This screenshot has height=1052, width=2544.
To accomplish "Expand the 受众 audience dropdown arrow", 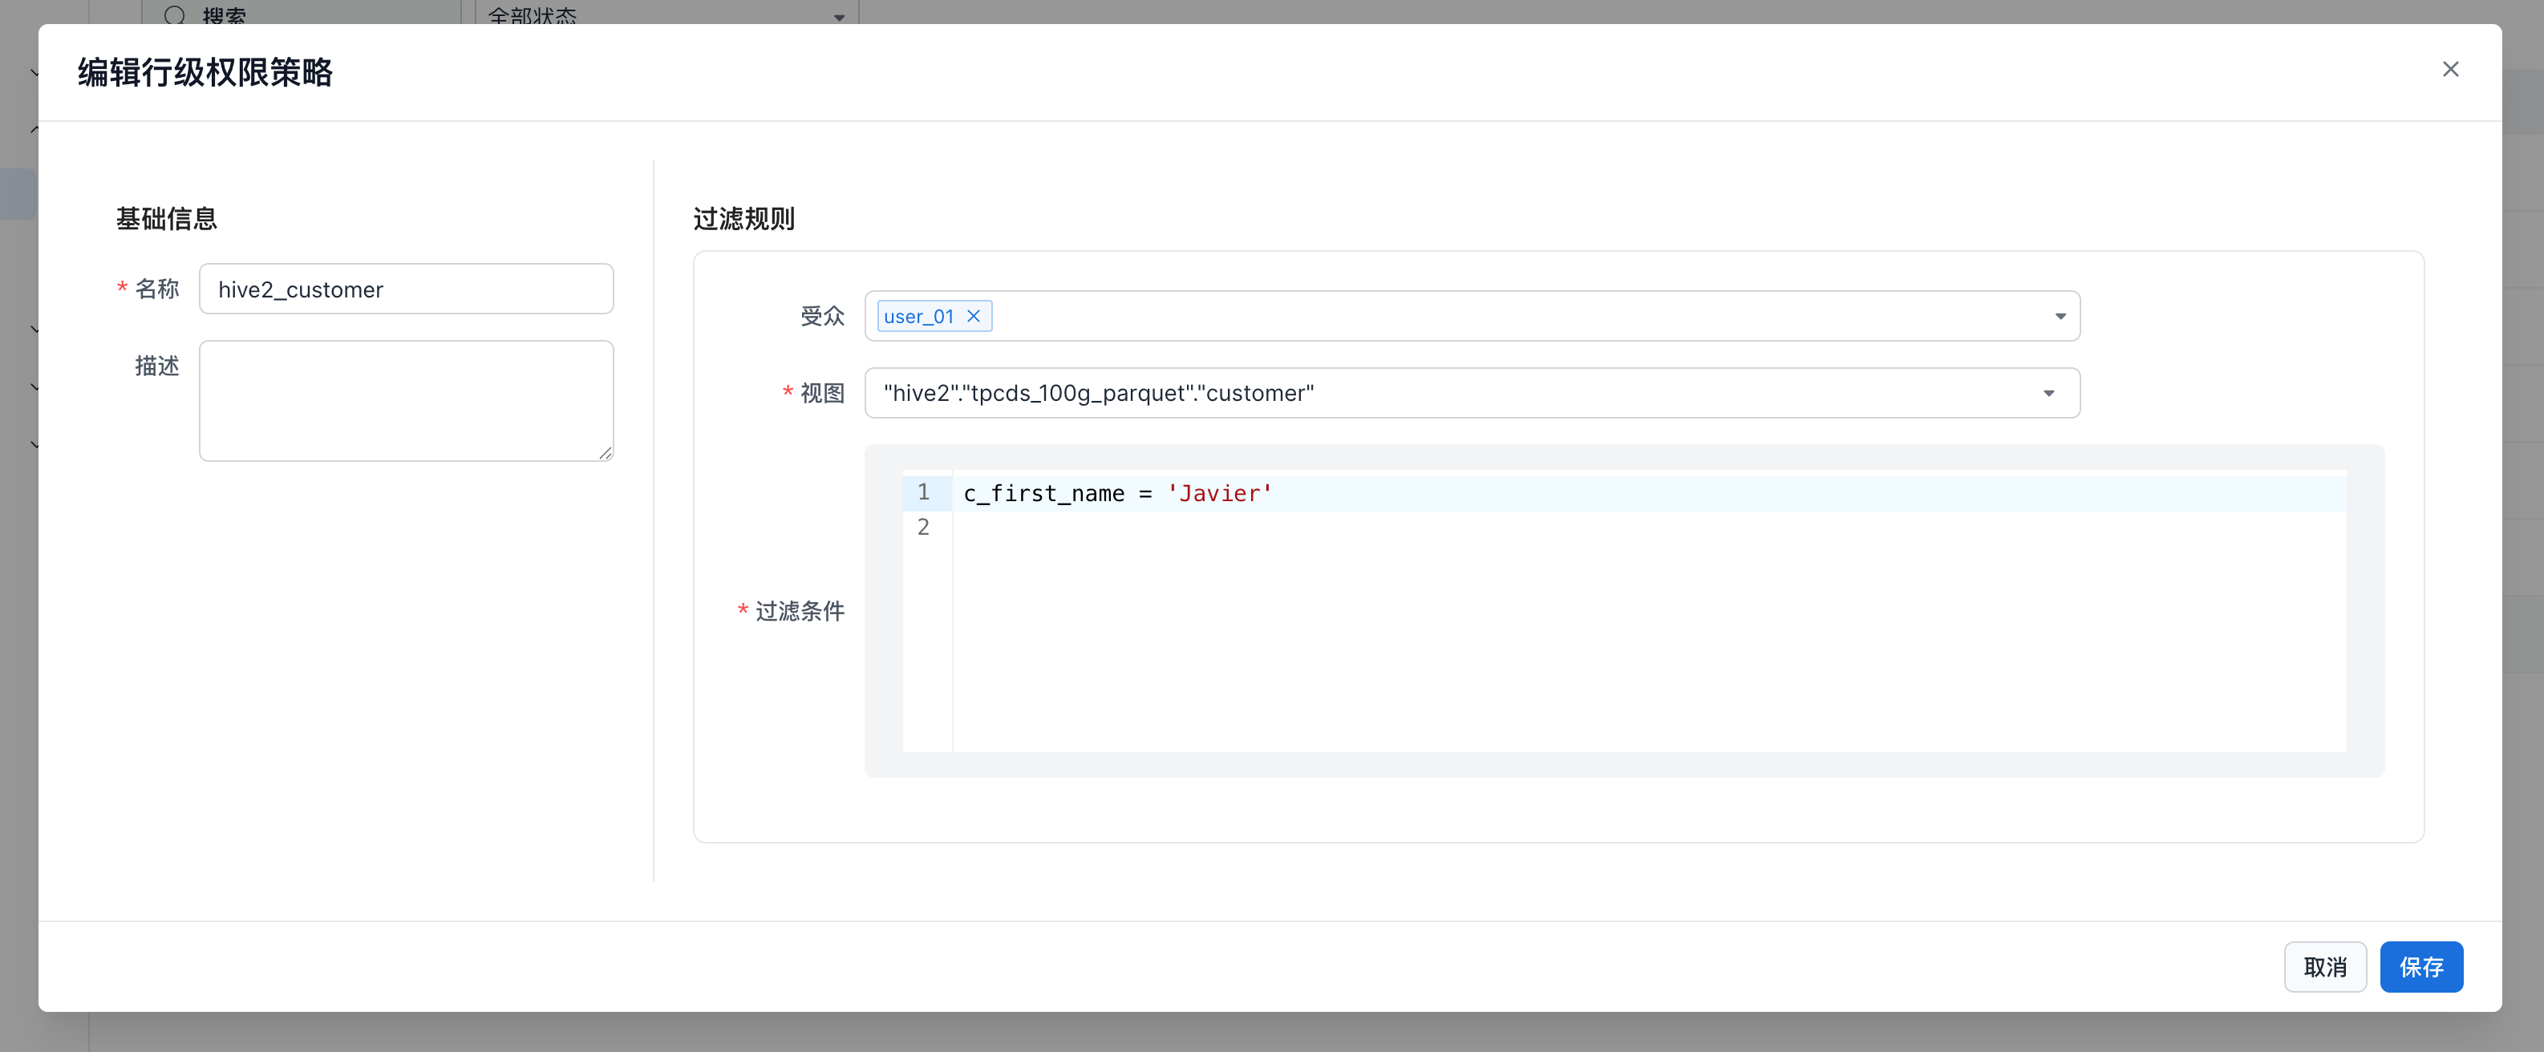I will click(2060, 316).
